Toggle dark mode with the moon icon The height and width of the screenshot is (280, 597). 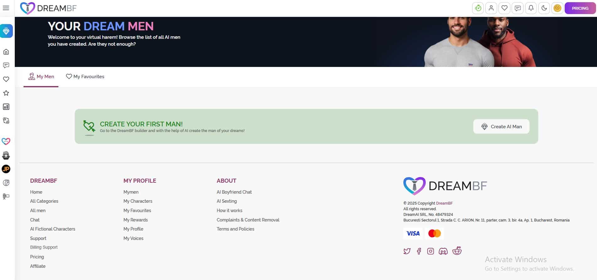pyautogui.click(x=544, y=8)
